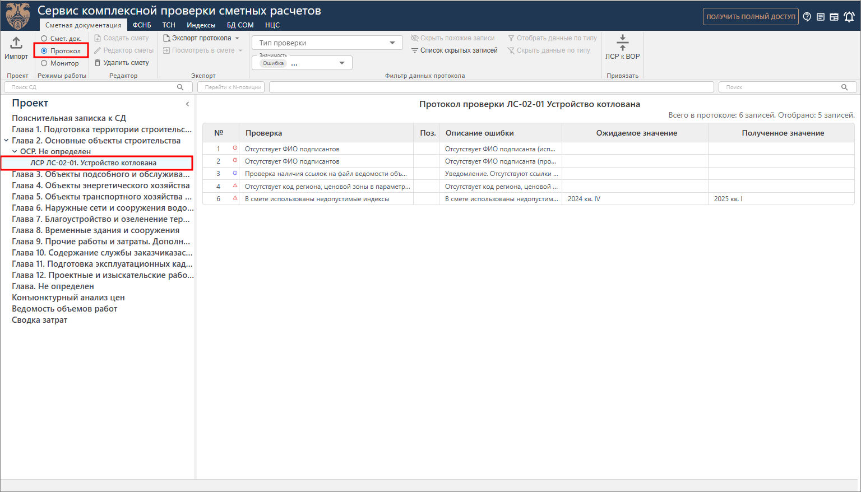This screenshot has height=492, width=861.
Task: Select the Смет. док. radio button
Action: (x=44, y=39)
